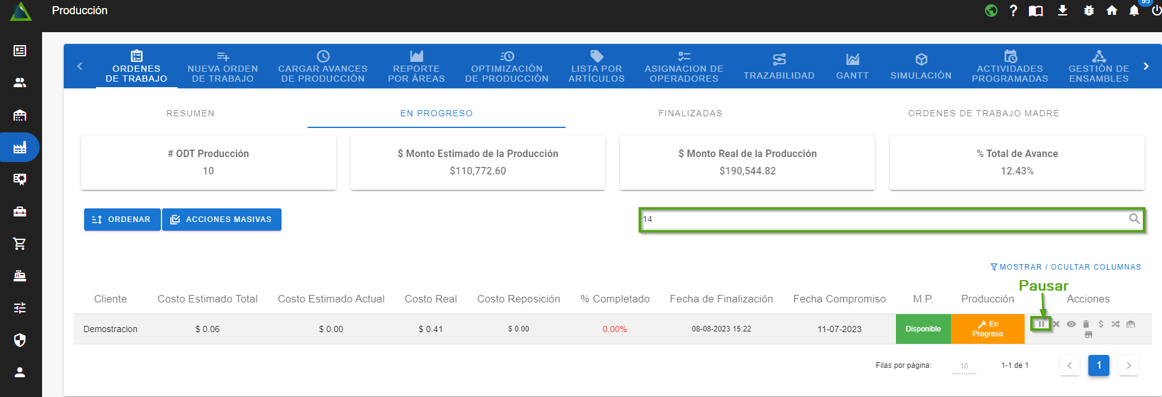Switch to the Finalizadas tab
Image resolution: width=1162 pixels, height=397 pixels.
pos(690,113)
